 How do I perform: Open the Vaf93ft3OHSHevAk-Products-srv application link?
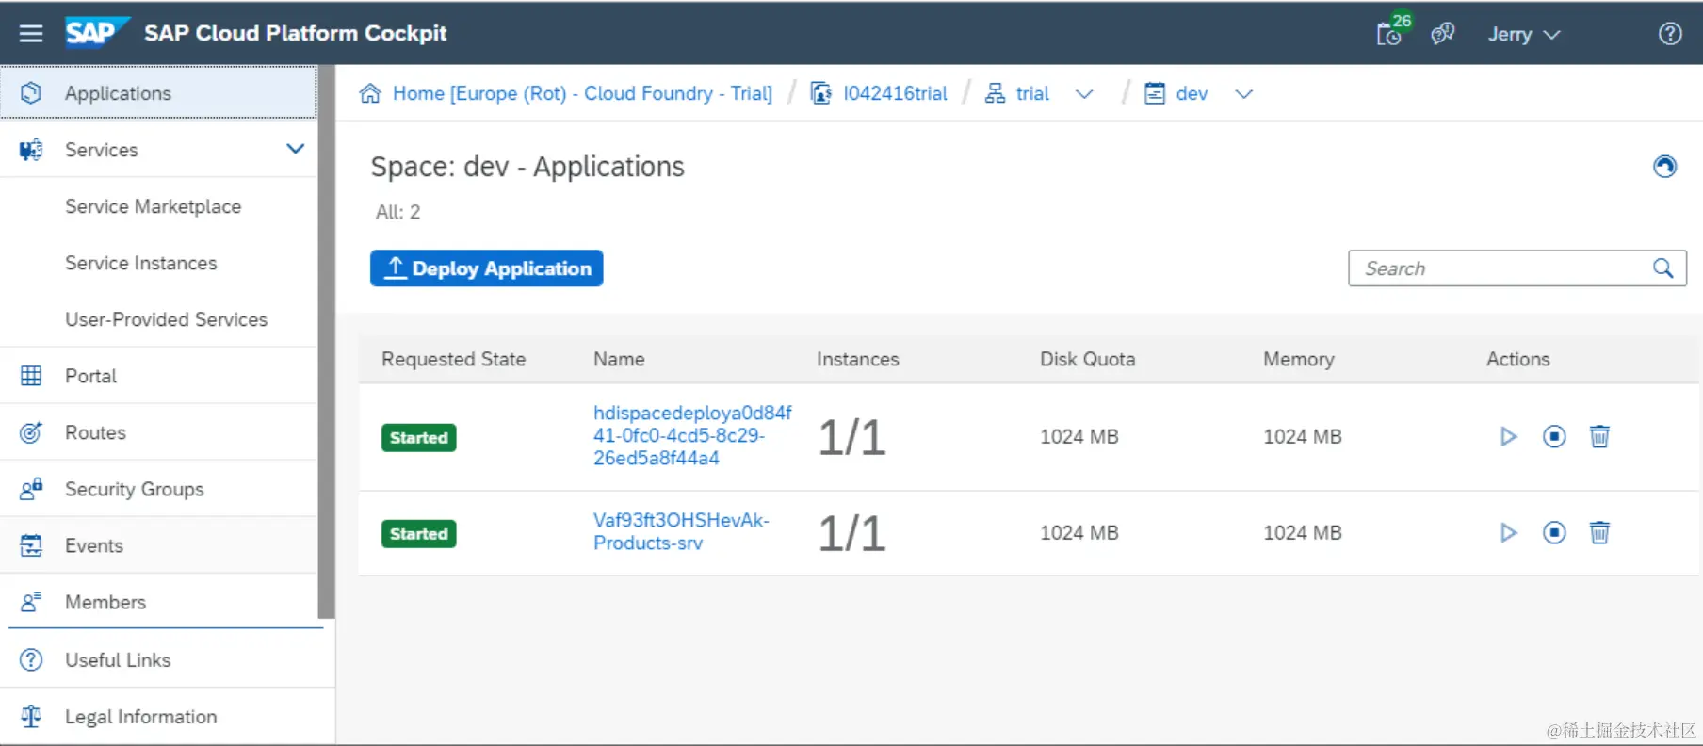click(680, 531)
